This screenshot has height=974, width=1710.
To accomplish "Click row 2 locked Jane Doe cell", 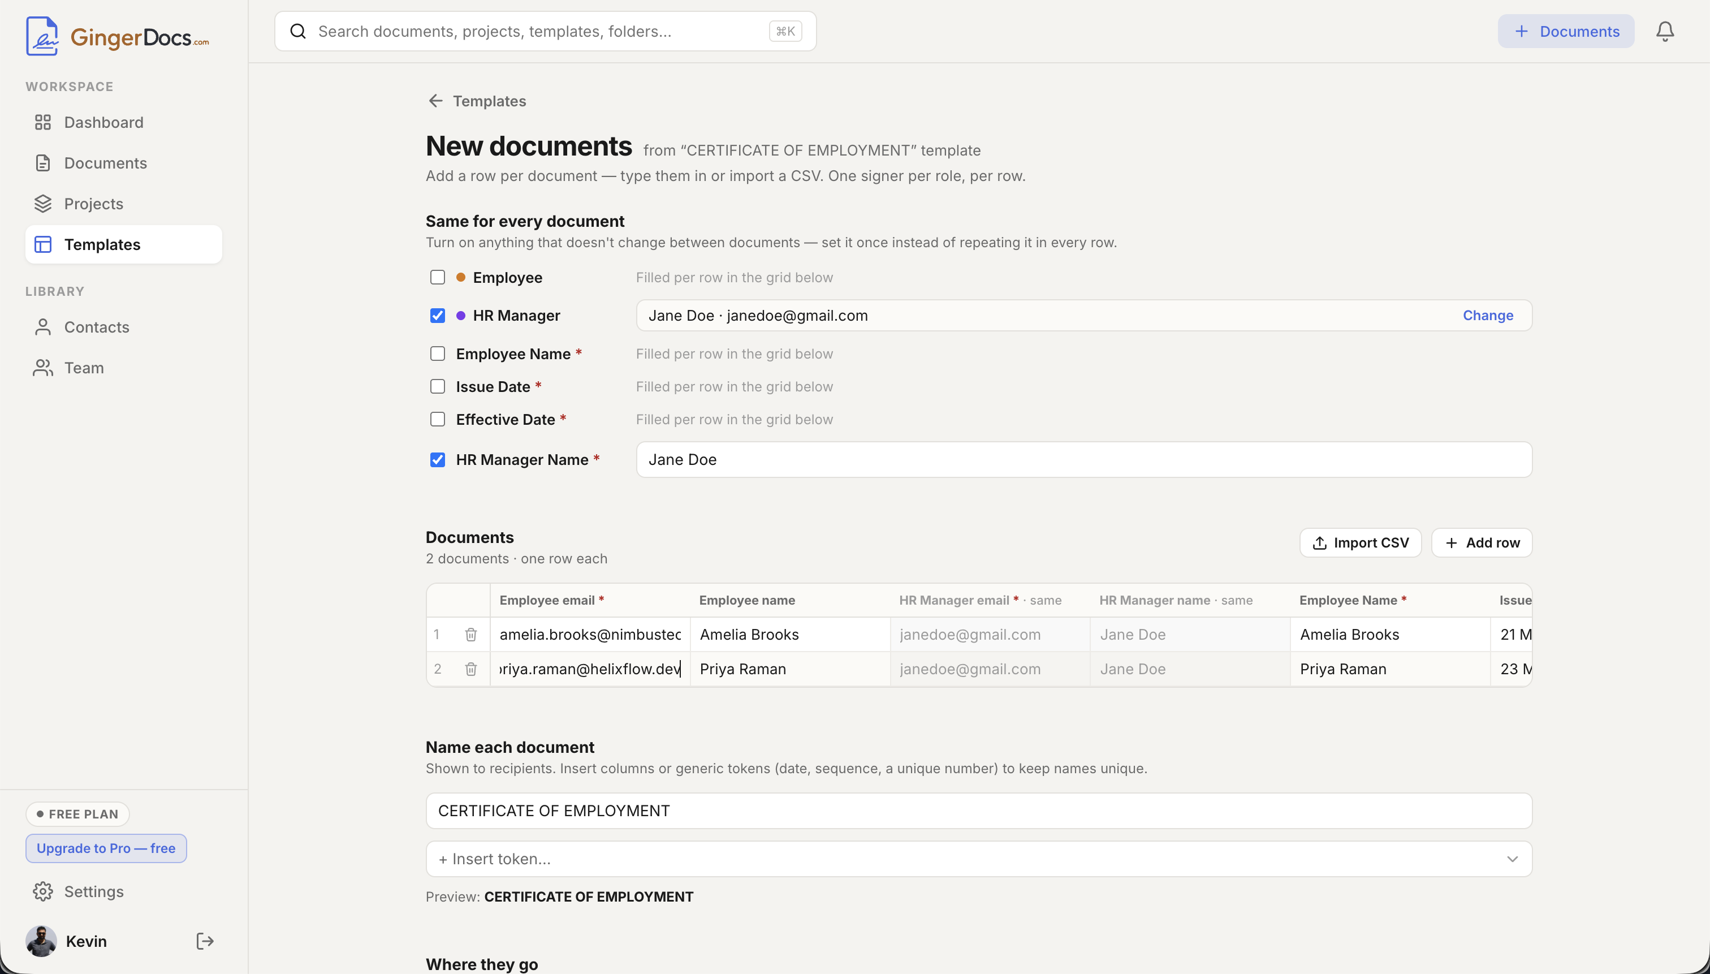I will click(1190, 669).
